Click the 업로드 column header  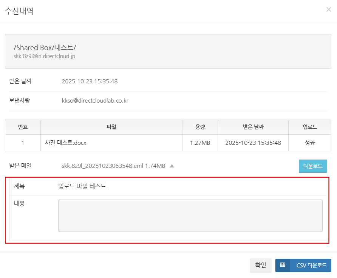[310, 127]
